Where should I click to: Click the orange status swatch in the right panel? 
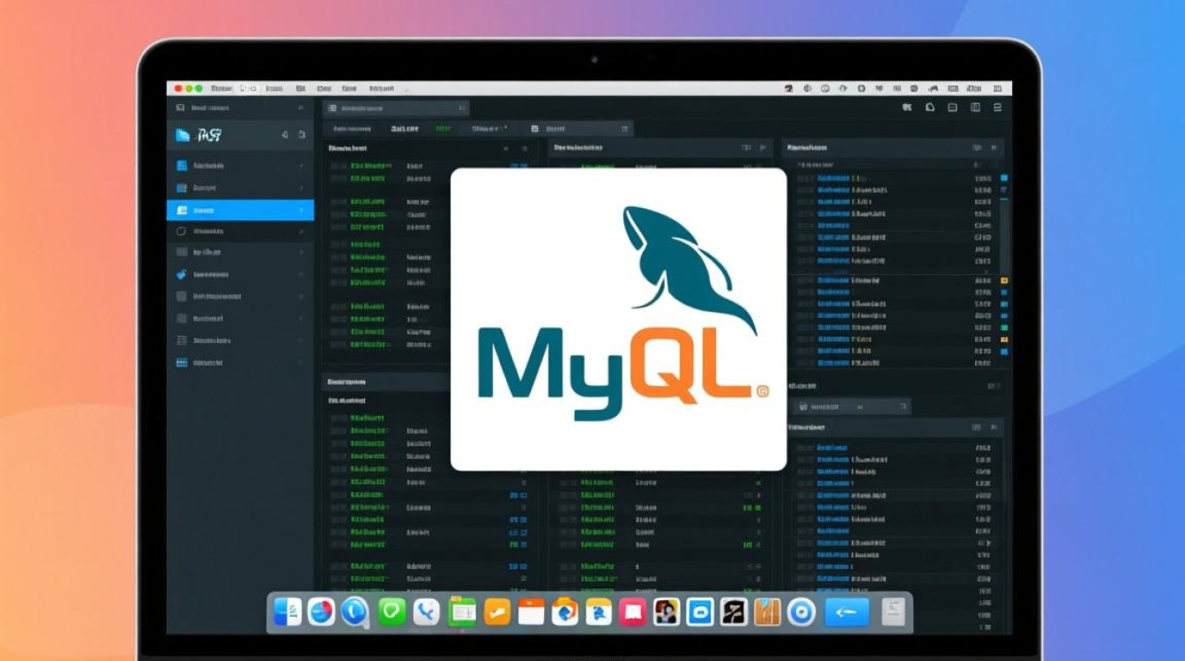1003,280
